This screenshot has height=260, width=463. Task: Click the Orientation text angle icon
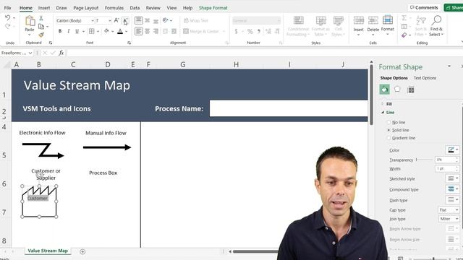(166, 20)
